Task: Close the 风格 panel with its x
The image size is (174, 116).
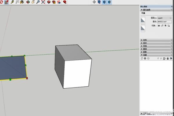Action: (171, 46)
